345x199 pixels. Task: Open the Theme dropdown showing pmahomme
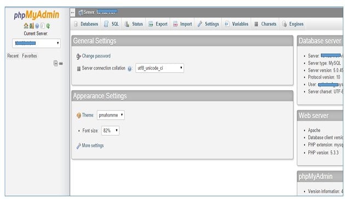(x=111, y=115)
